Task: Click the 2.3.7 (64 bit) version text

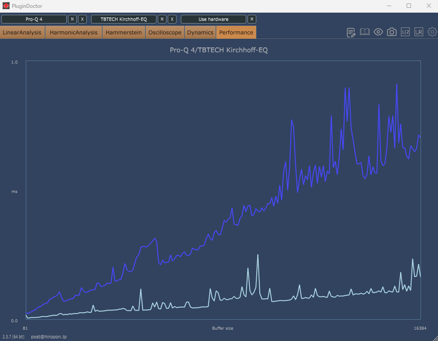Action: (14, 337)
